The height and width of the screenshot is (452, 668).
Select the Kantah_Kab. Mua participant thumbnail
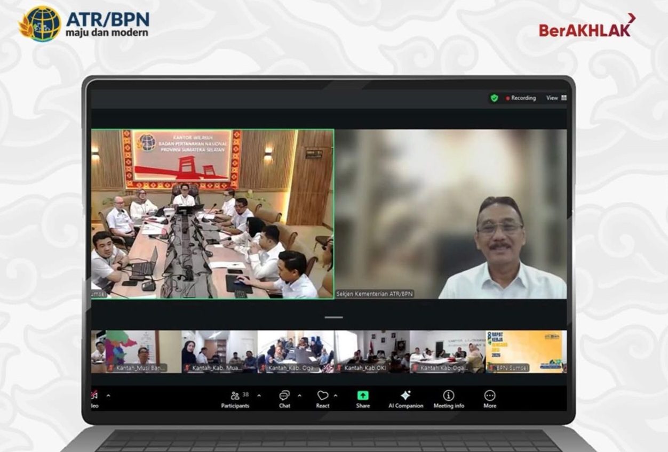click(219, 351)
